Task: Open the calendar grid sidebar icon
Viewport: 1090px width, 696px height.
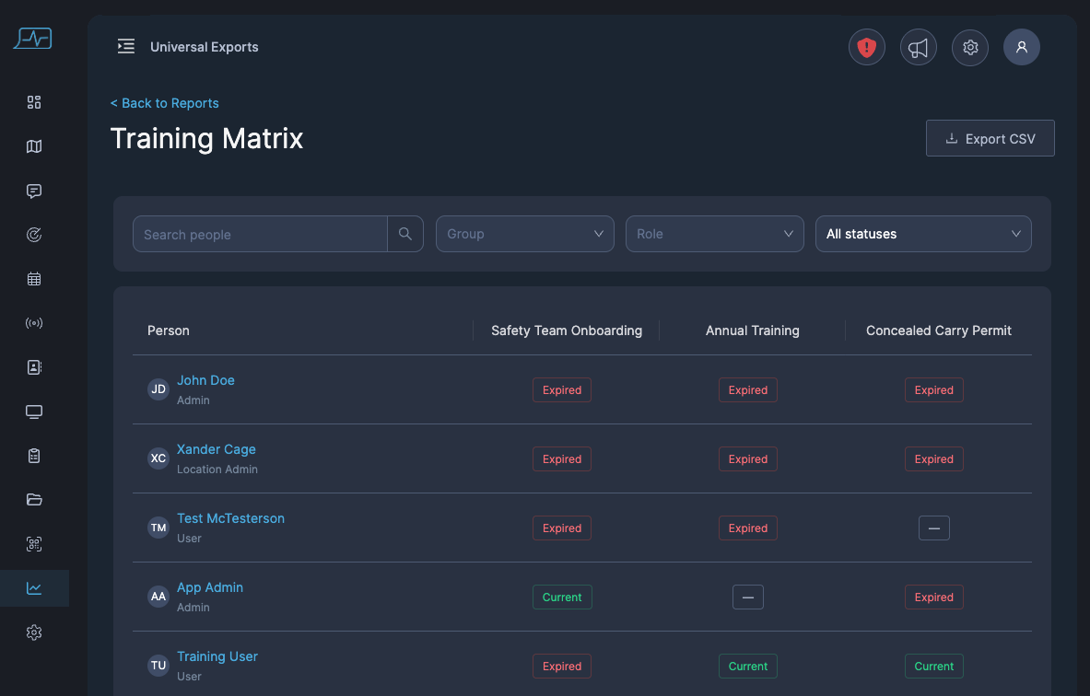Action: pyautogui.click(x=34, y=279)
